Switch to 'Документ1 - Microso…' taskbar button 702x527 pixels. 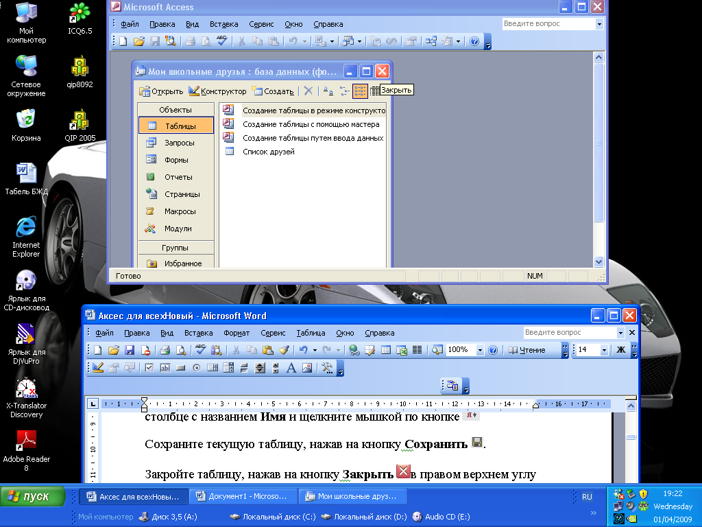(244, 497)
